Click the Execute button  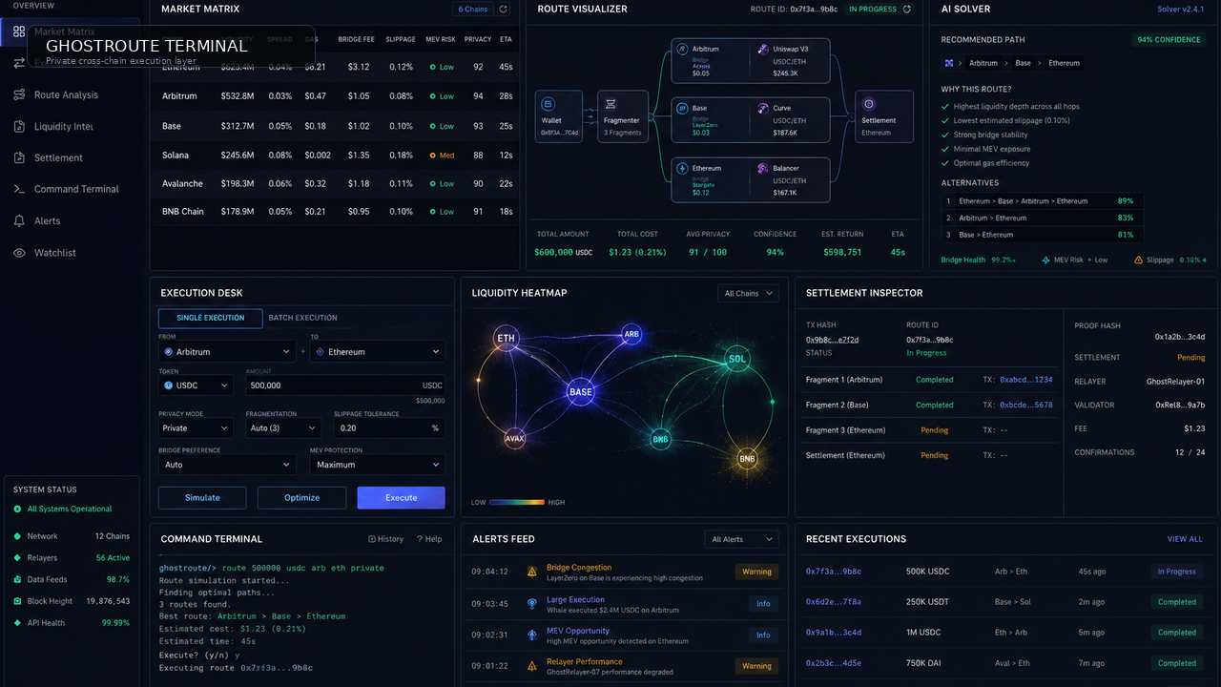coord(401,497)
